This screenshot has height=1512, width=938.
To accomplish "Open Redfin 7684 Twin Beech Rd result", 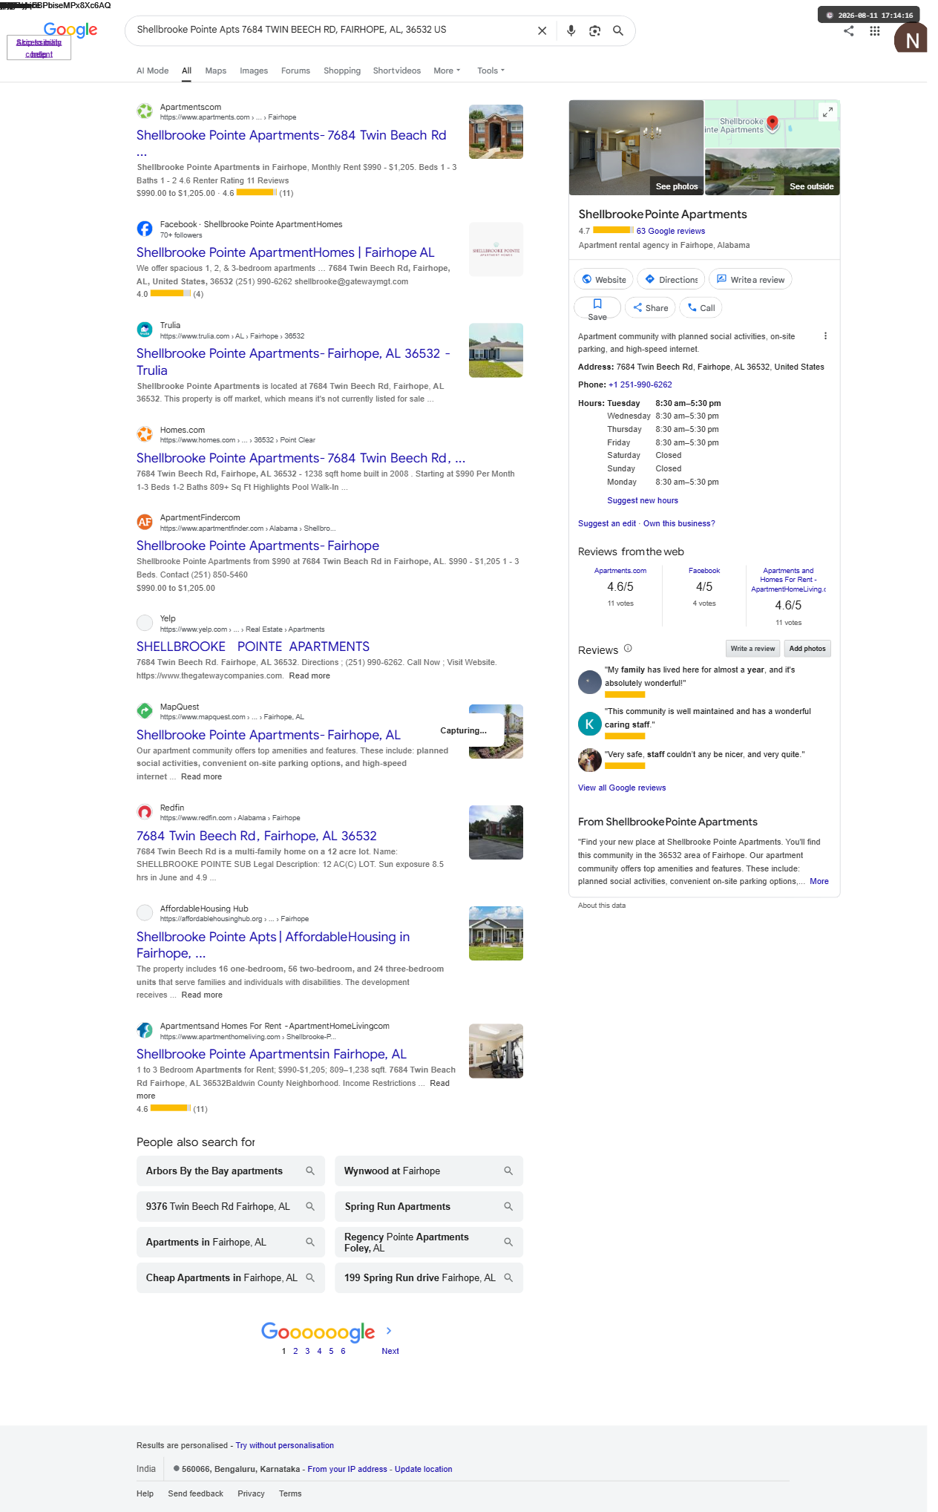I will 257,836.
